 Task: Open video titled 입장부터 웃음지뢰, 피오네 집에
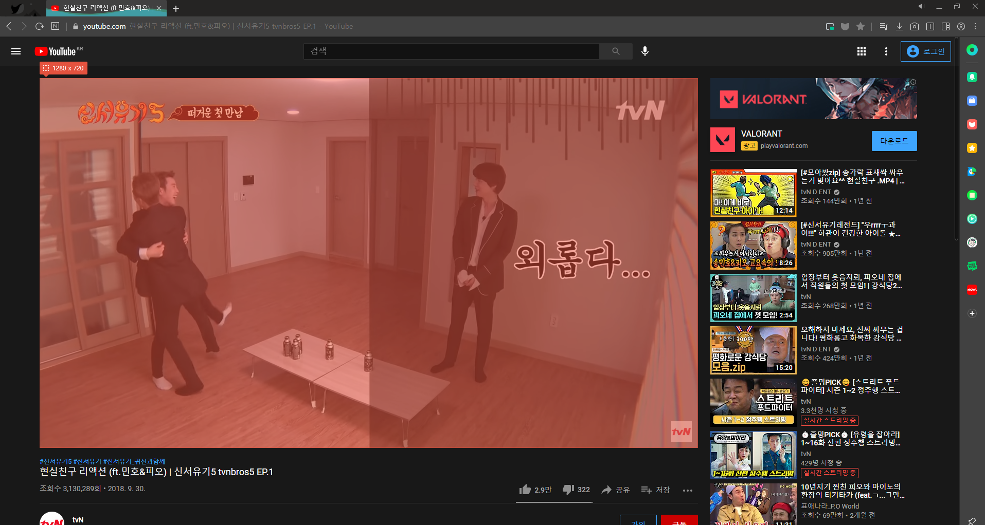(x=851, y=281)
